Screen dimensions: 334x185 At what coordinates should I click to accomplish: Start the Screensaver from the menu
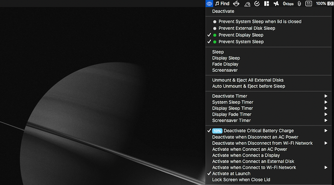pyautogui.click(x=268, y=70)
